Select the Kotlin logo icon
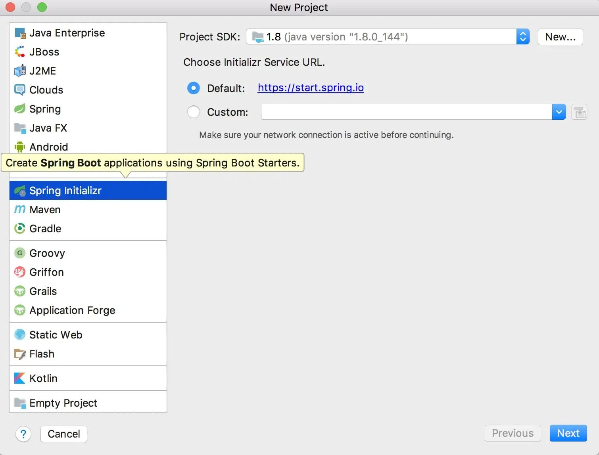The image size is (599, 455). tap(20, 378)
